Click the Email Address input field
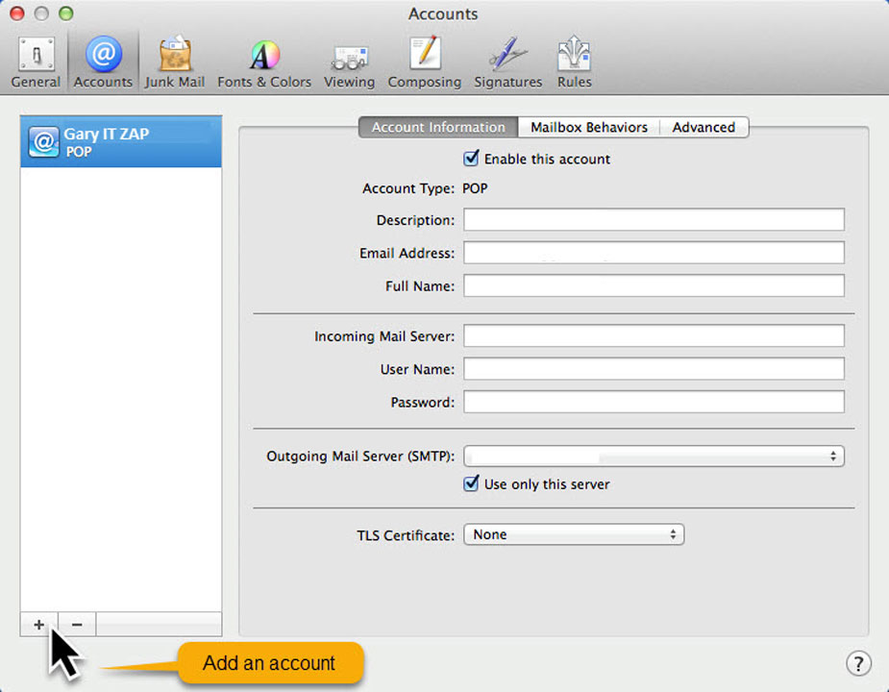Screen dimensions: 889x692 (x=654, y=252)
